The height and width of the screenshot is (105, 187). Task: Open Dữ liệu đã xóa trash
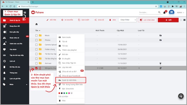pyautogui.click(x=15, y=67)
